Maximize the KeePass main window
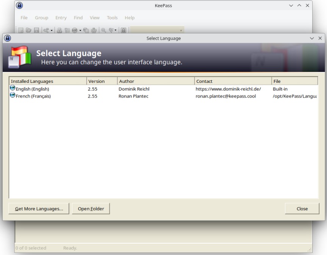Screen dimensions: 327x255 [x=299, y=5]
